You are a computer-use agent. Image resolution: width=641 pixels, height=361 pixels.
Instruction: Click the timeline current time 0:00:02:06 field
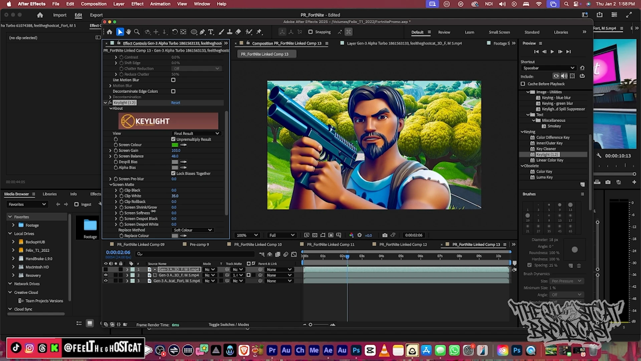(x=118, y=252)
